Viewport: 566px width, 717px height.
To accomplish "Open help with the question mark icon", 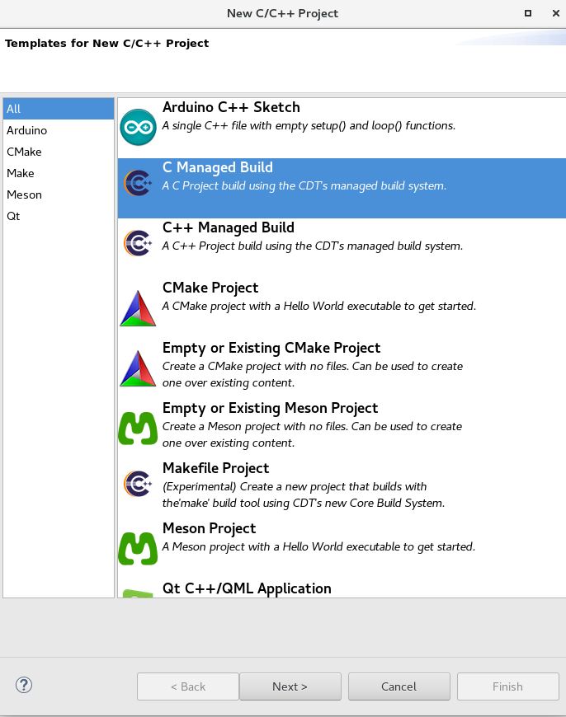I will 24,685.
